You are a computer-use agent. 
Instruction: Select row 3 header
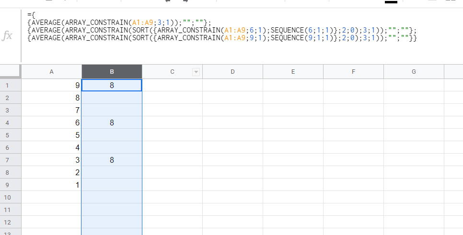pyautogui.click(x=11, y=110)
